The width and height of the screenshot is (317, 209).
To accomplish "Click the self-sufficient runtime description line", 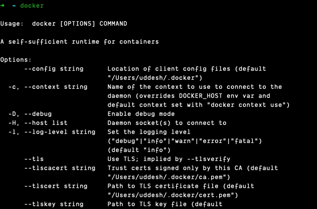I will (x=80, y=42).
